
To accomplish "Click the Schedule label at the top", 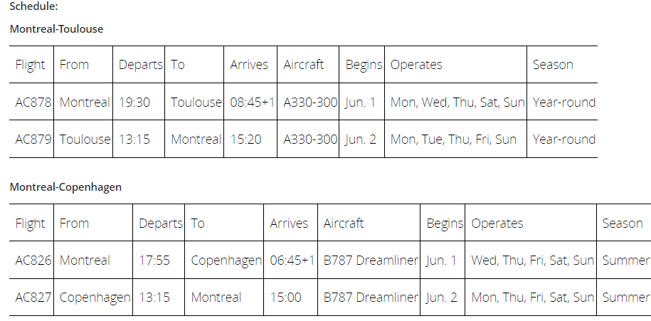I will tap(33, 6).
